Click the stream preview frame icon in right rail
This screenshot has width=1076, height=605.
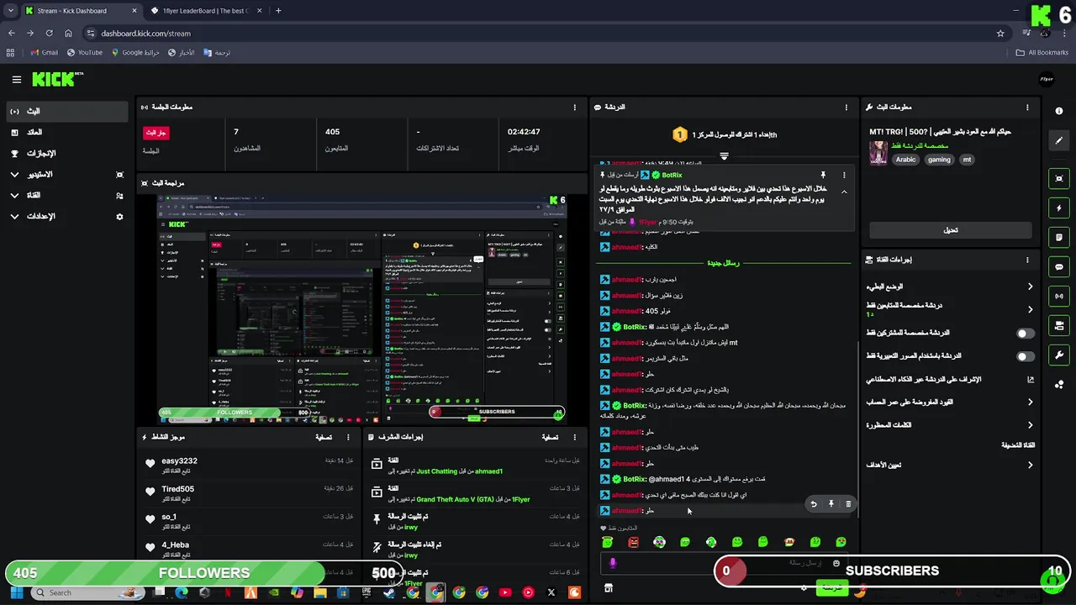pos(1059,178)
